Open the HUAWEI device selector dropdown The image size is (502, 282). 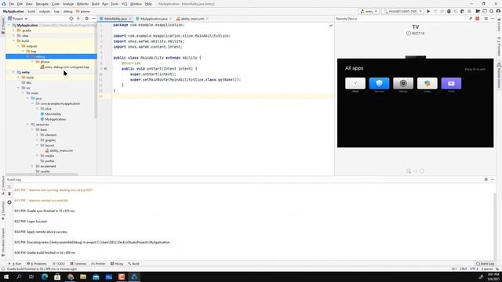(x=402, y=11)
